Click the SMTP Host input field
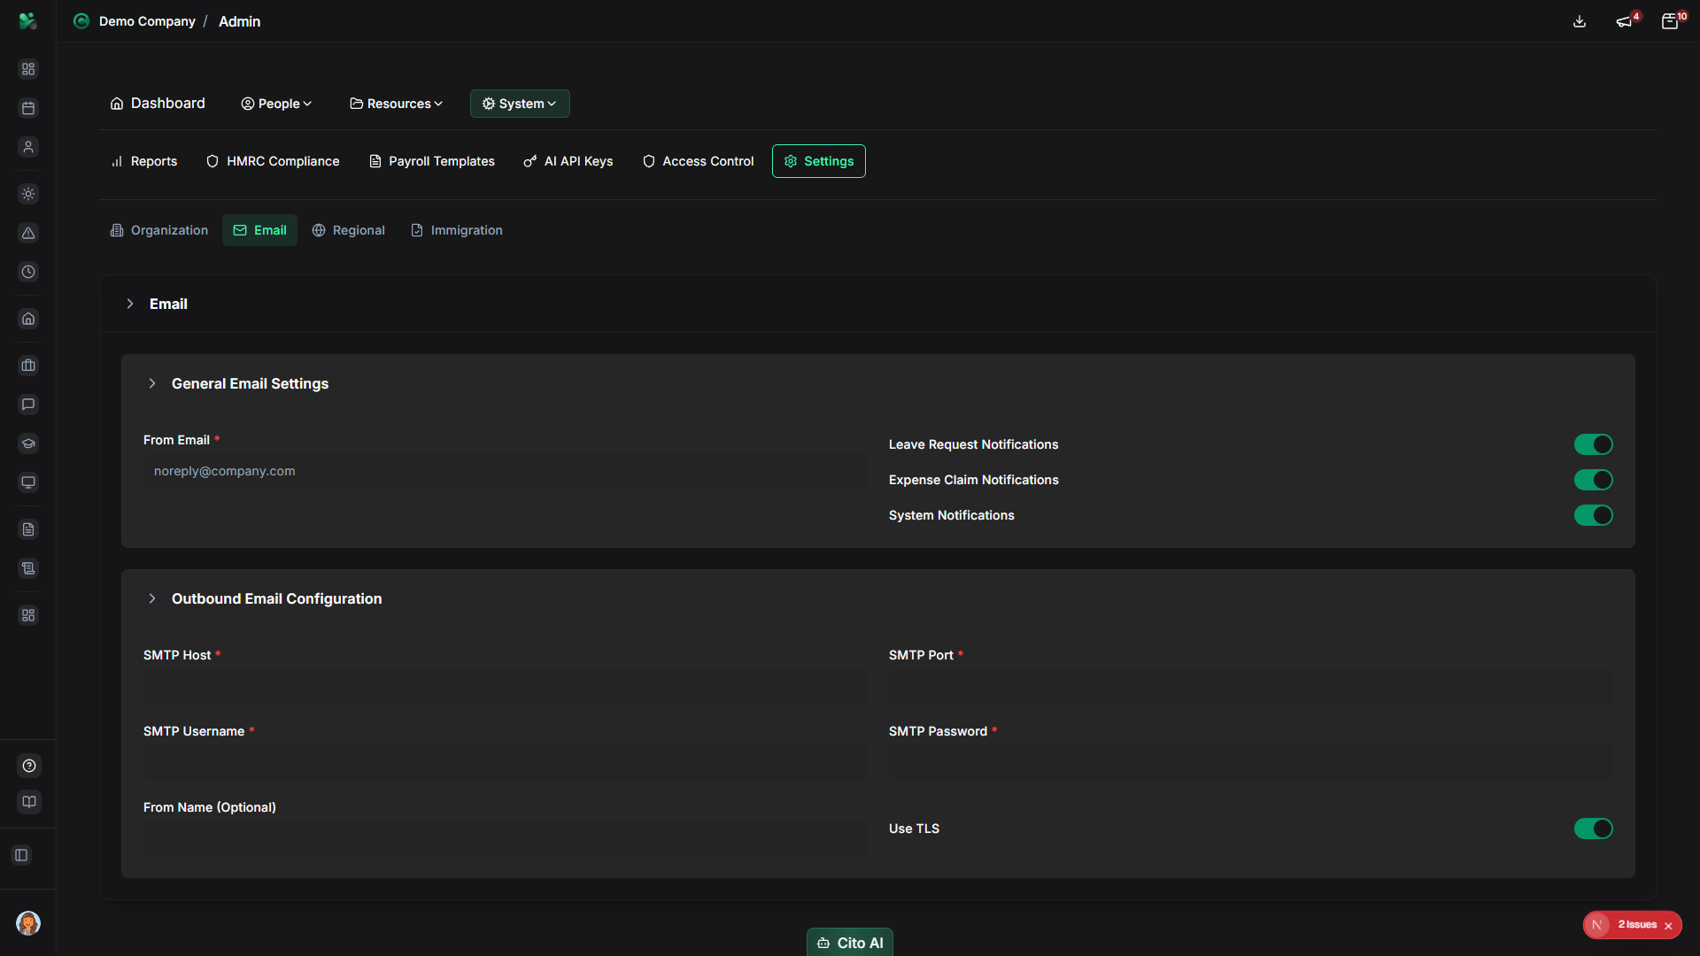1700x956 pixels. [505, 687]
